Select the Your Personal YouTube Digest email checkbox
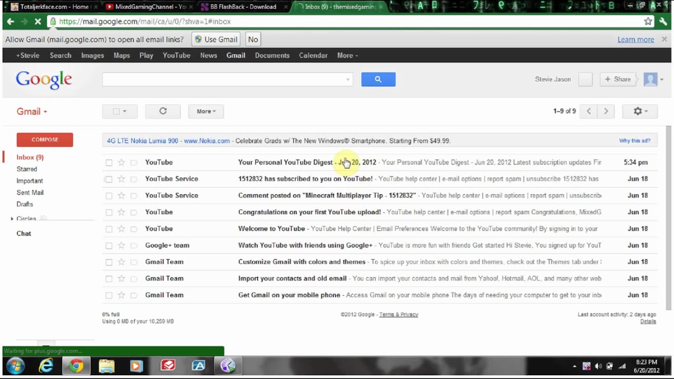Viewport: 674px width, 379px height. 109,163
